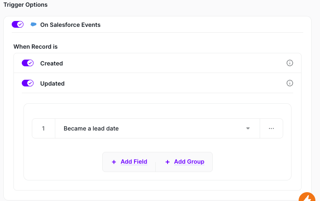The height and width of the screenshot is (201, 320).
Task: Turn off the Updated record toggle
Action: (x=28, y=83)
